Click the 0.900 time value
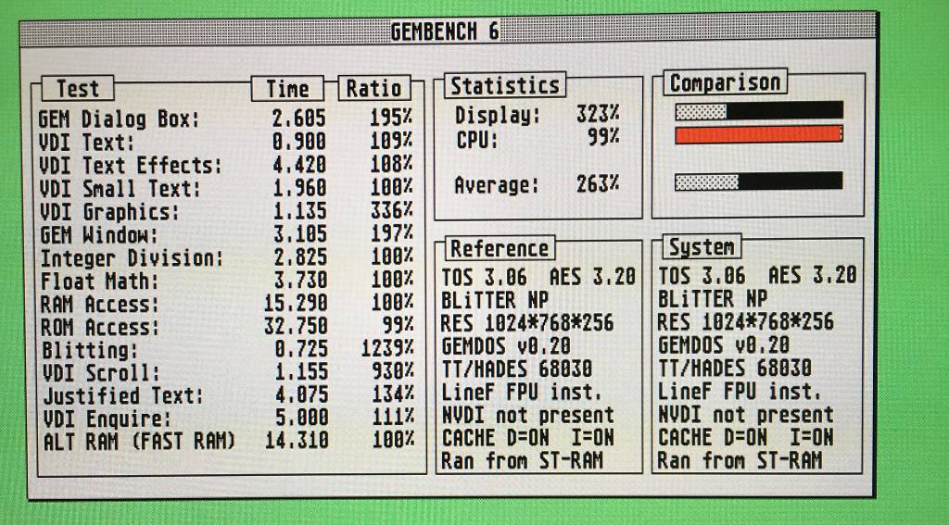 coord(299,142)
